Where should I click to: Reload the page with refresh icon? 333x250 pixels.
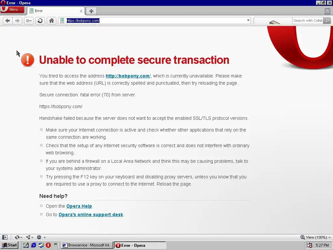pos(40,21)
